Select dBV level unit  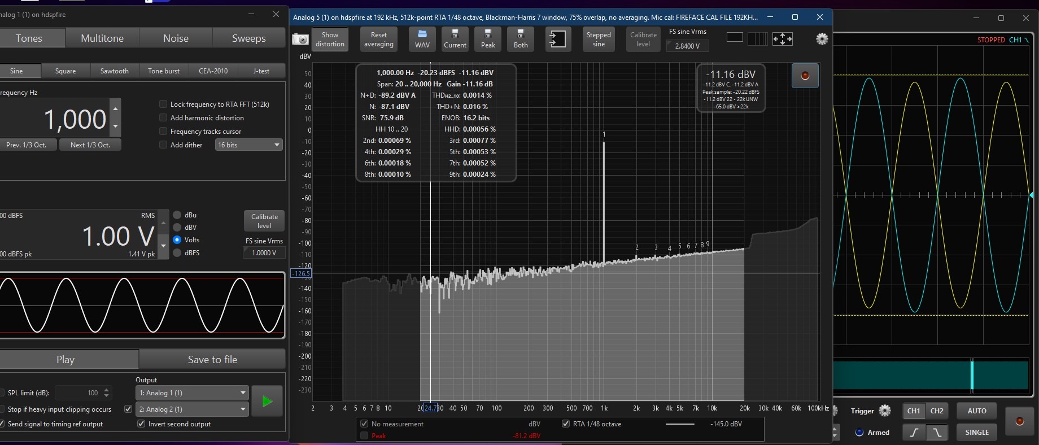(177, 228)
